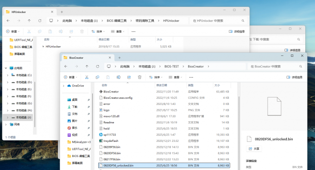Add a new tab in HPUnlocker window
The image size is (315, 170).
[62, 12]
